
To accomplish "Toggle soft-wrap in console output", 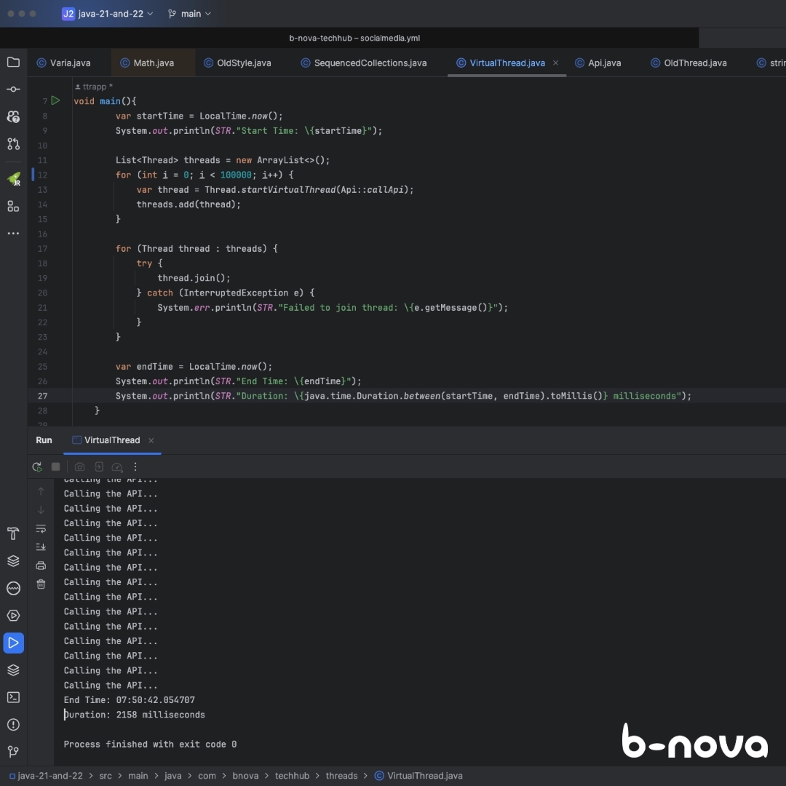I will 41,528.
